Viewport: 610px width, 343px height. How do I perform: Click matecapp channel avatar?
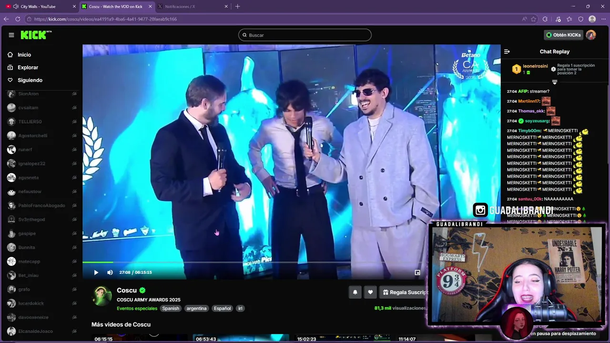(x=11, y=262)
